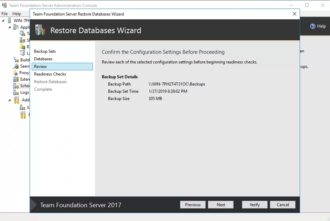Select the Search node icon
Viewport: 330px width, 221px height.
click(x=16, y=66)
